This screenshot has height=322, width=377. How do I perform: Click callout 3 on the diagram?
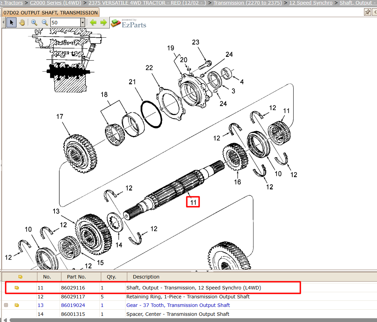click(x=233, y=91)
